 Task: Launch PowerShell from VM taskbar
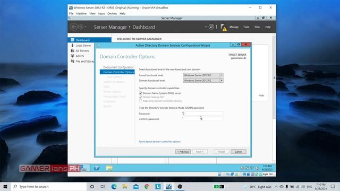click(x=97, y=168)
